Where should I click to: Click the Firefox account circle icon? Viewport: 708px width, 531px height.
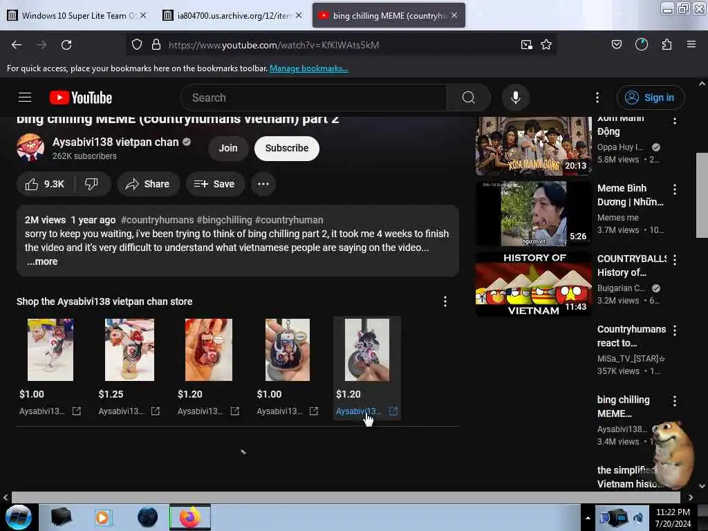tap(641, 44)
